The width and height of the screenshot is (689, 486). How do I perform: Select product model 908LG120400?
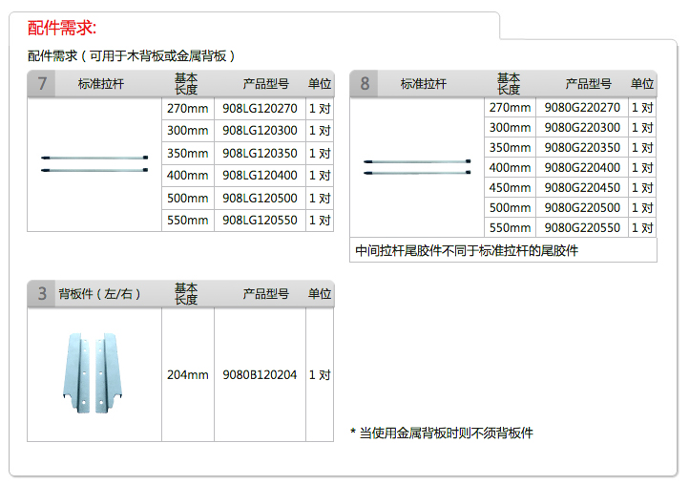[260, 176]
